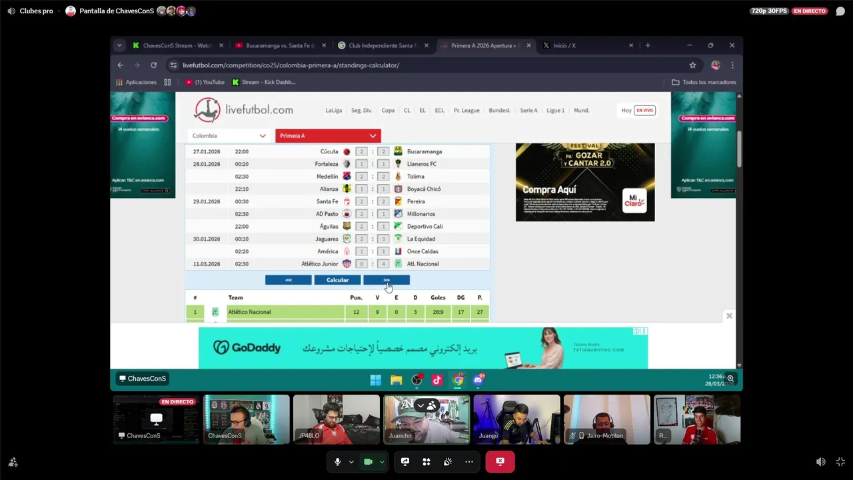
Task: Open the Discord icon in the taskbar
Action: (x=478, y=380)
